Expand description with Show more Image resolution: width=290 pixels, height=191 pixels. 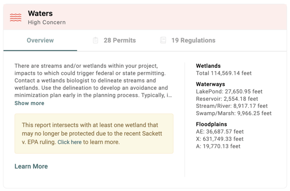(29, 103)
